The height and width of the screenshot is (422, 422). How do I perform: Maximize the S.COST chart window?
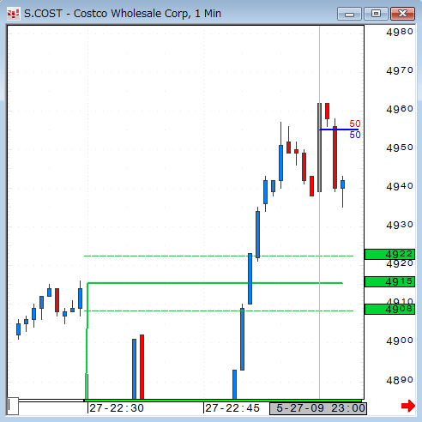point(376,14)
